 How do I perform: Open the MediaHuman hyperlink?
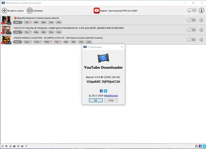[x=111, y=95]
